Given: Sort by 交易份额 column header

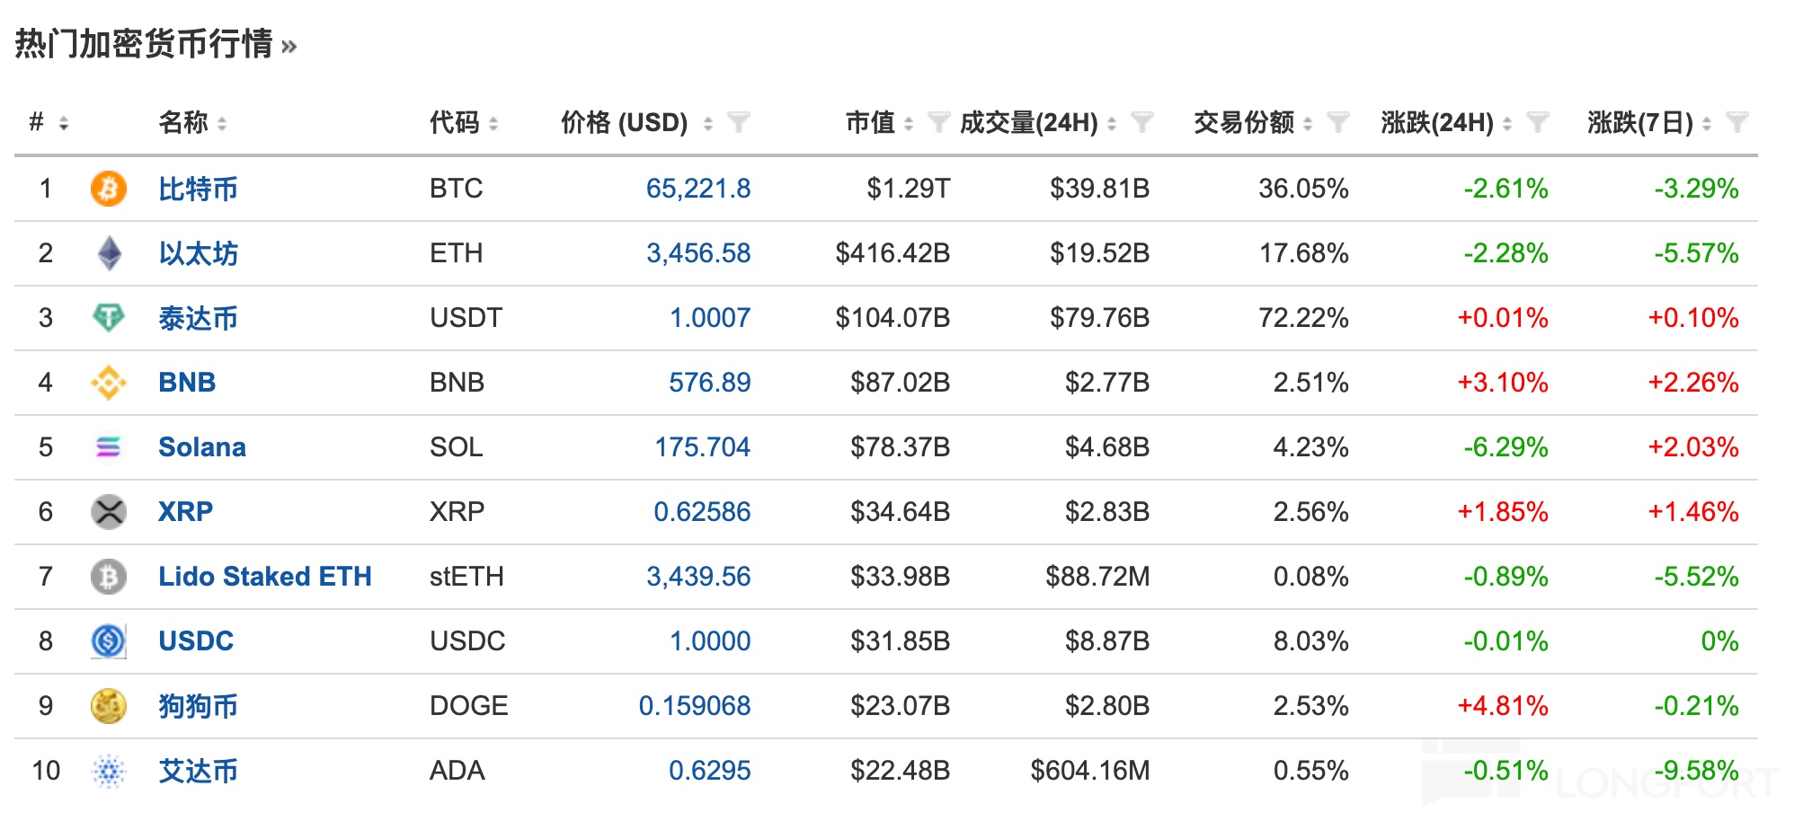Looking at the screenshot, I should click(x=1243, y=122).
